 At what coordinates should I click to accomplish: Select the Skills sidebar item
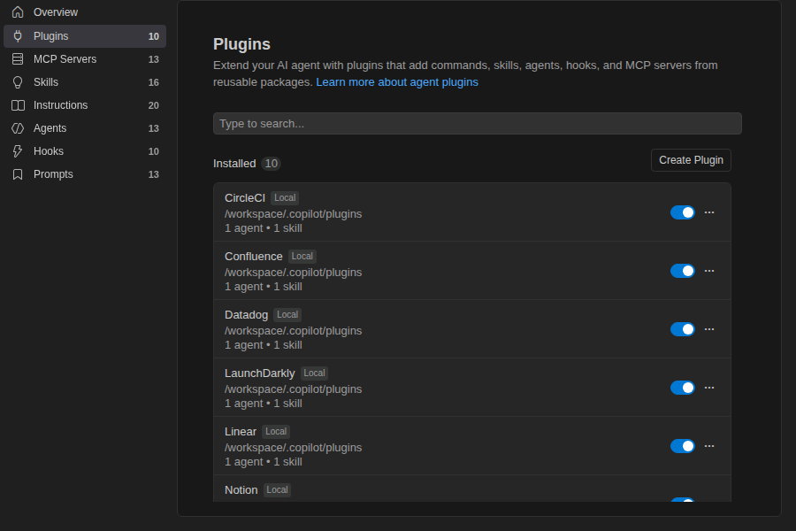85,82
